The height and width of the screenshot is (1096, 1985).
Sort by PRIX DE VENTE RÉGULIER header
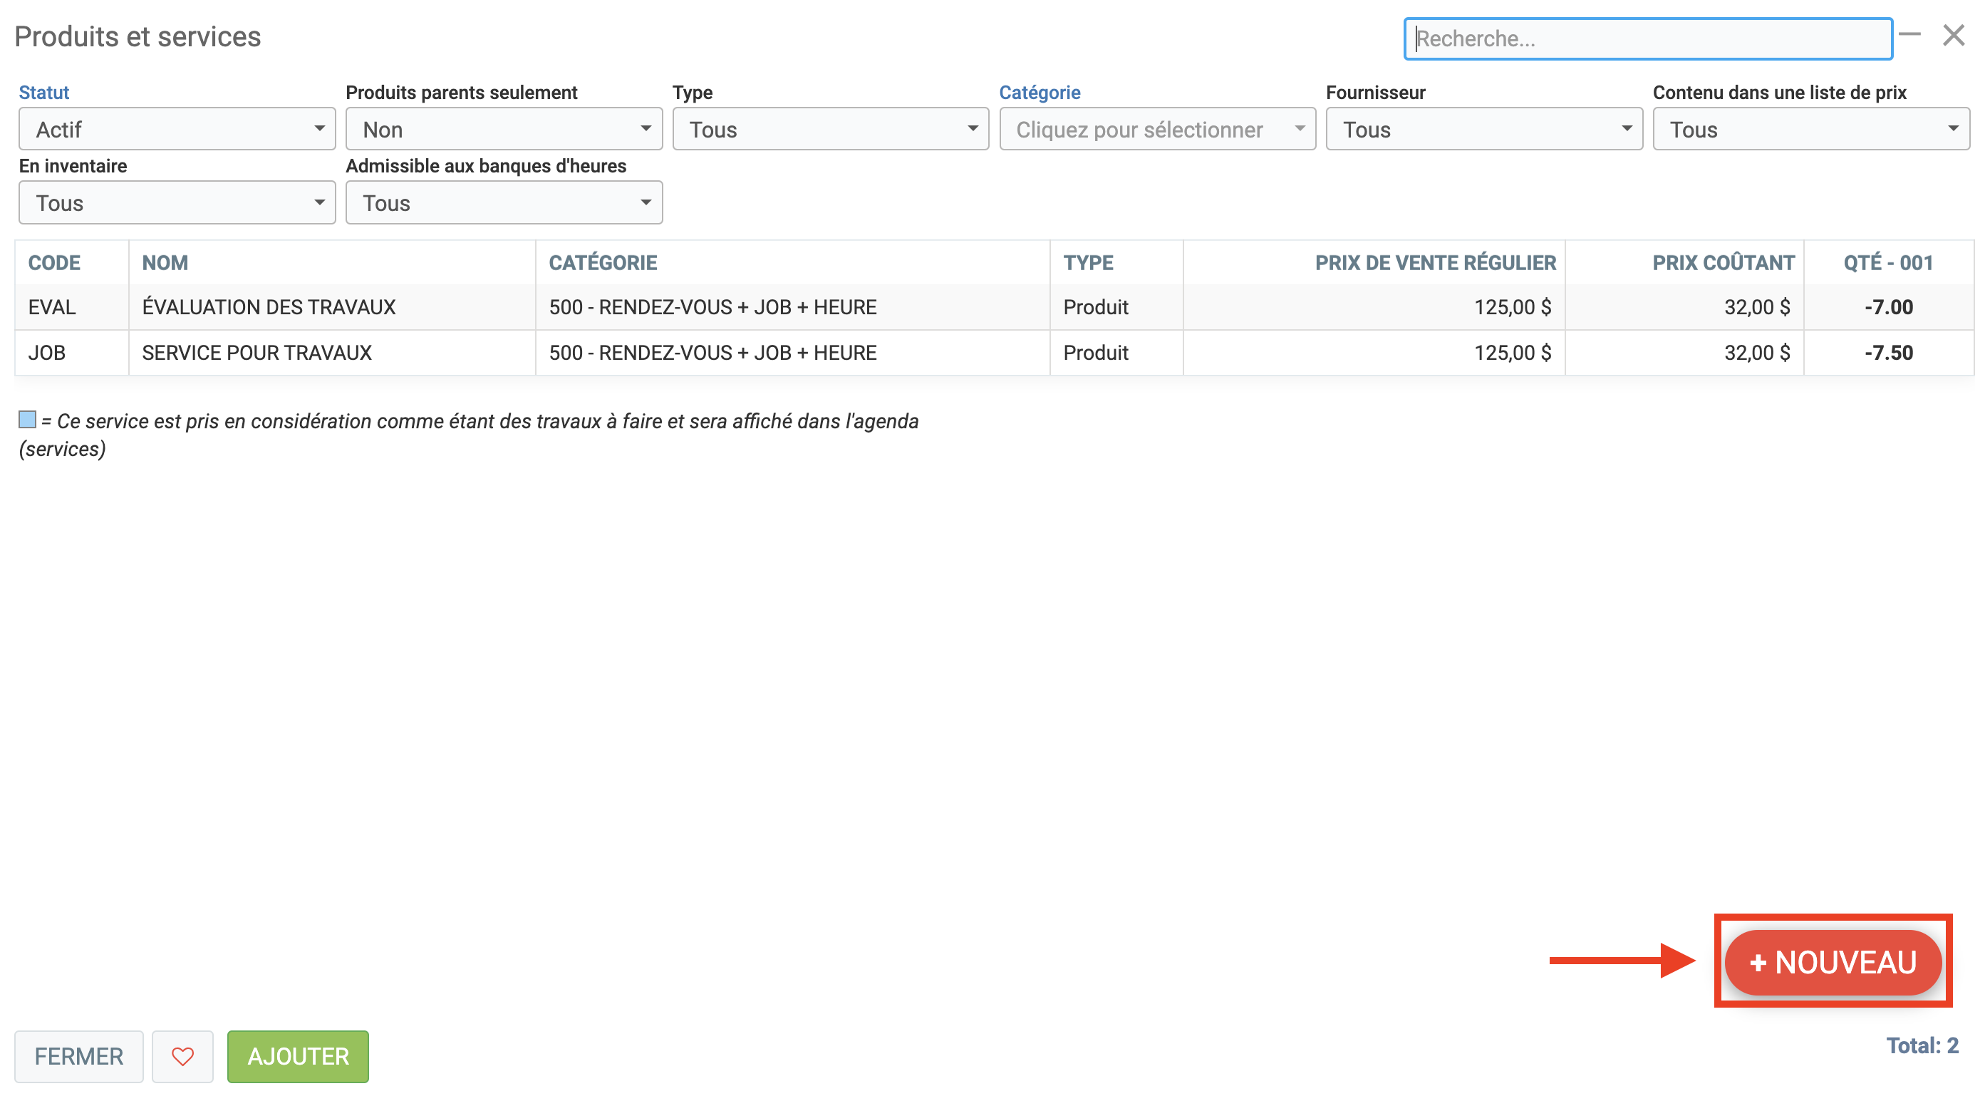(1435, 263)
